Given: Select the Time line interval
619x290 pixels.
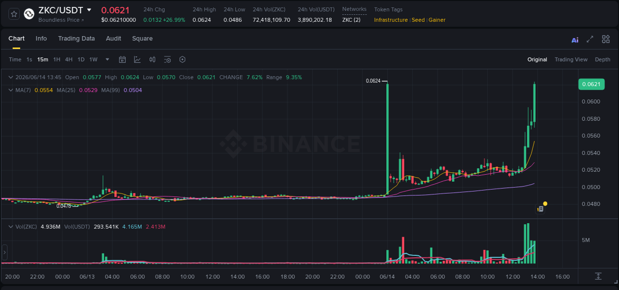Looking at the screenshot, I should (15, 59).
